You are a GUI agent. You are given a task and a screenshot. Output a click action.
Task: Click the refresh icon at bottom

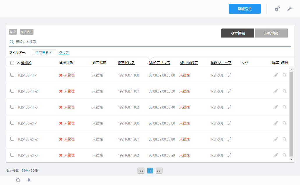coord(18,180)
